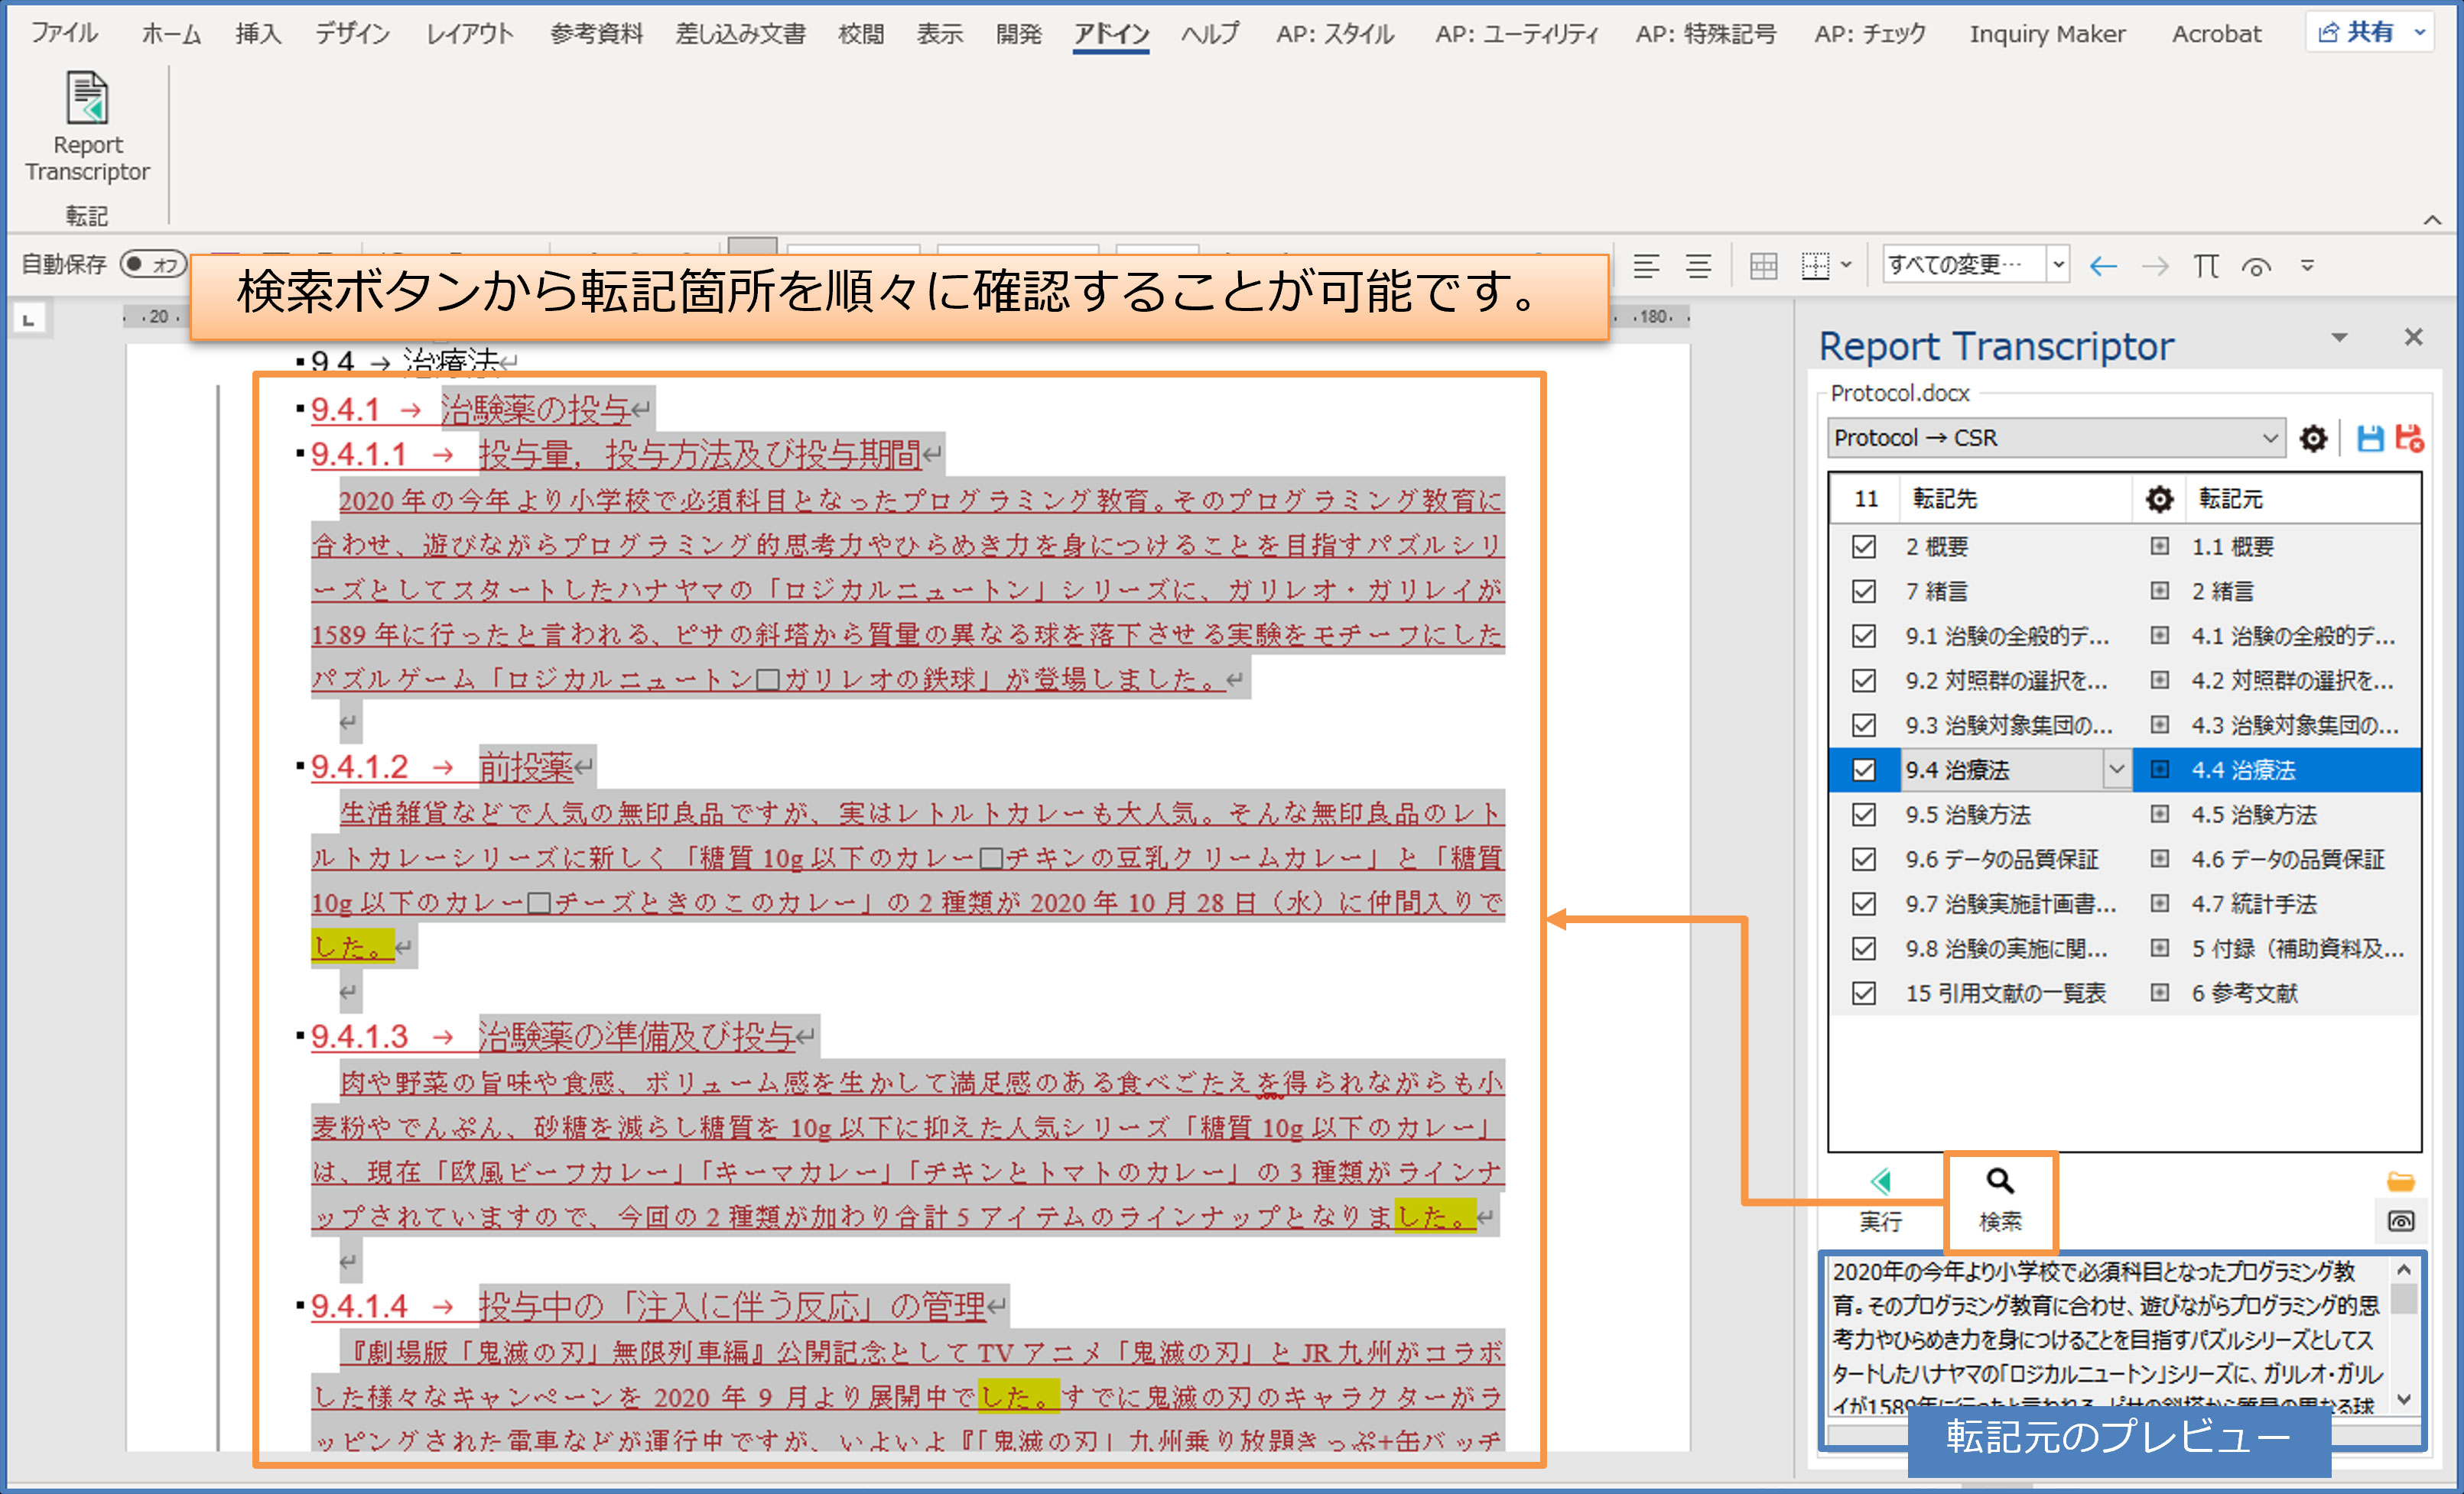Turn on the 自動保存 toggle
This screenshot has height=1494, width=2464.
point(152,265)
